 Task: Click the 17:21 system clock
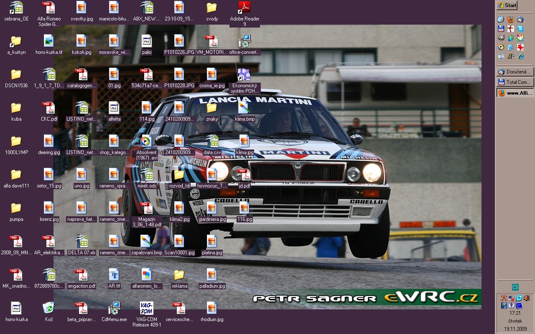(x=515, y=313)
